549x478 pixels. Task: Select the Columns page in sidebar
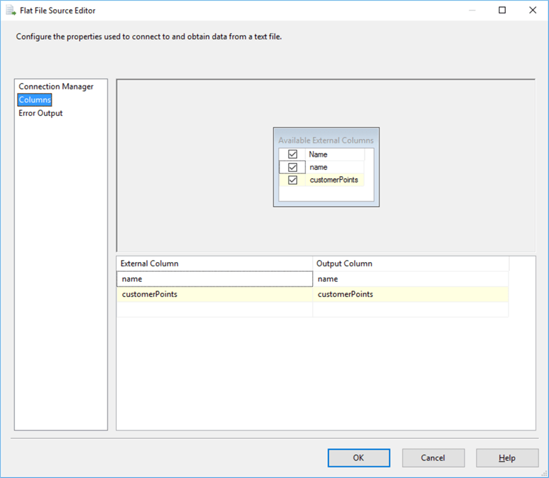point(35,100)
